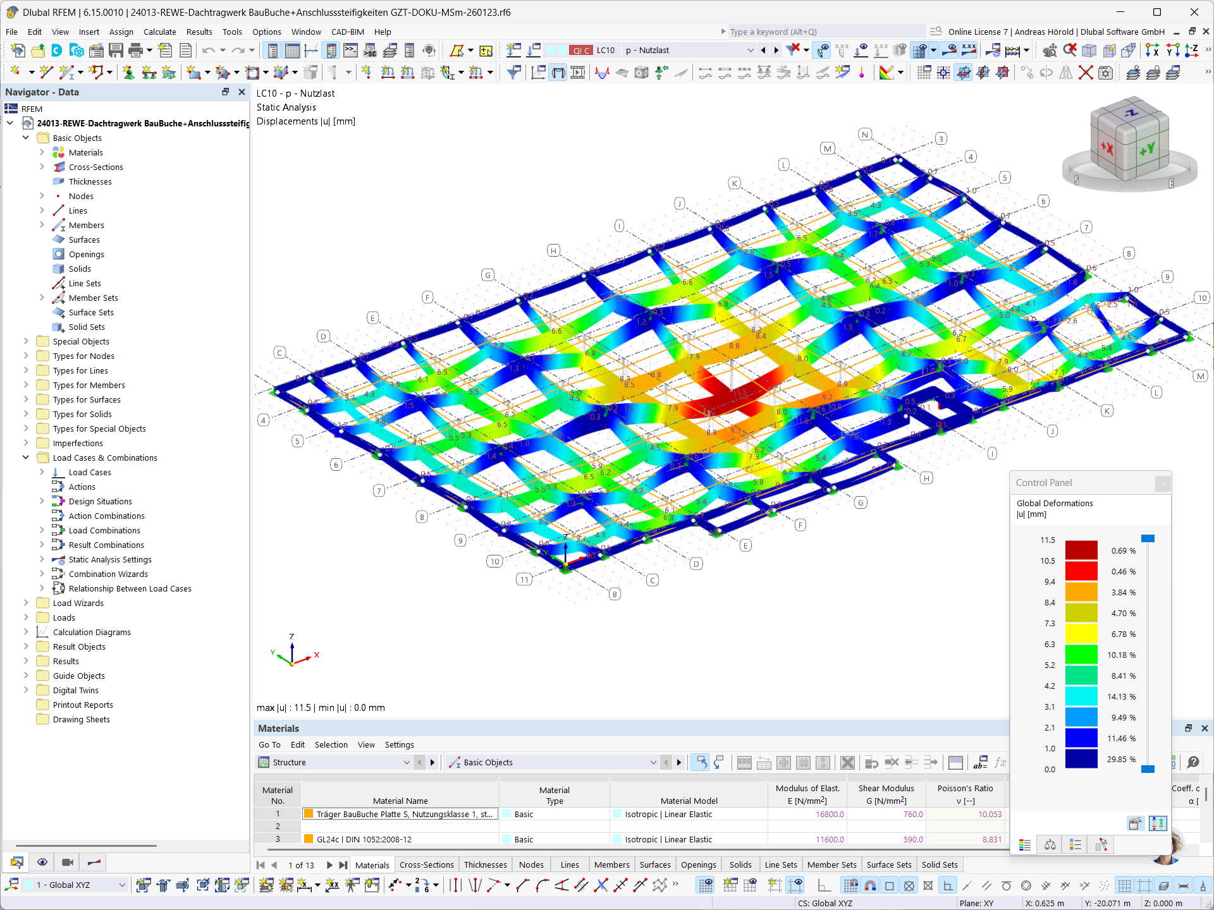Click the green 6.3 color swatch in legend
Screen dimensions: 1214x910
click(1081, 654)
